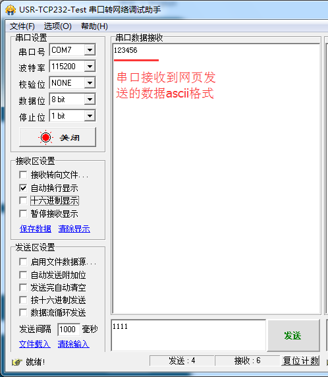Tick the 暂停接收显示 checkbox

(x=23, y=214)
